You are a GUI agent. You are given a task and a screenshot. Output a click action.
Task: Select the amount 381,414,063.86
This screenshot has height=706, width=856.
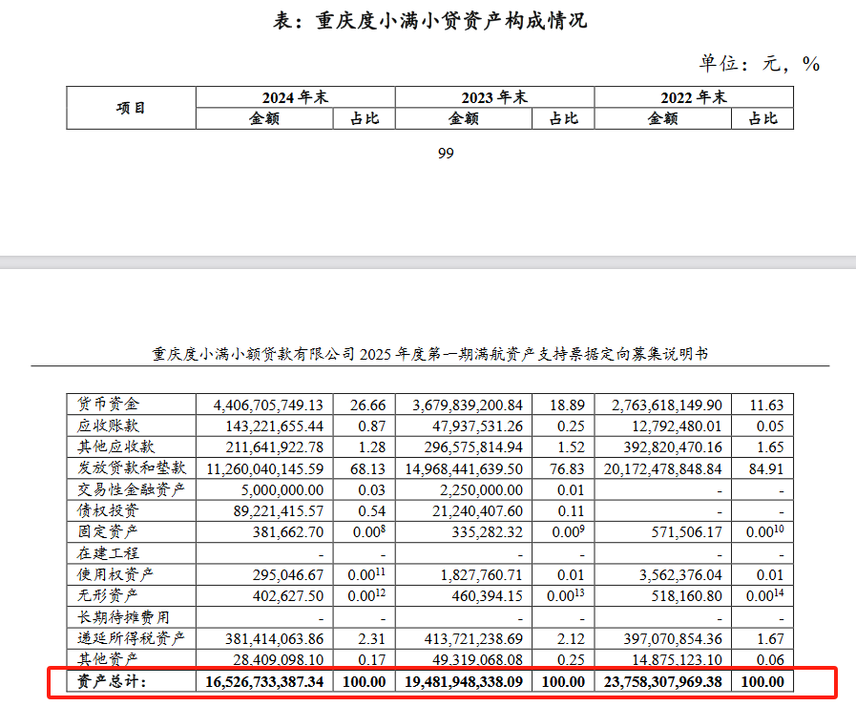point(275,639)
